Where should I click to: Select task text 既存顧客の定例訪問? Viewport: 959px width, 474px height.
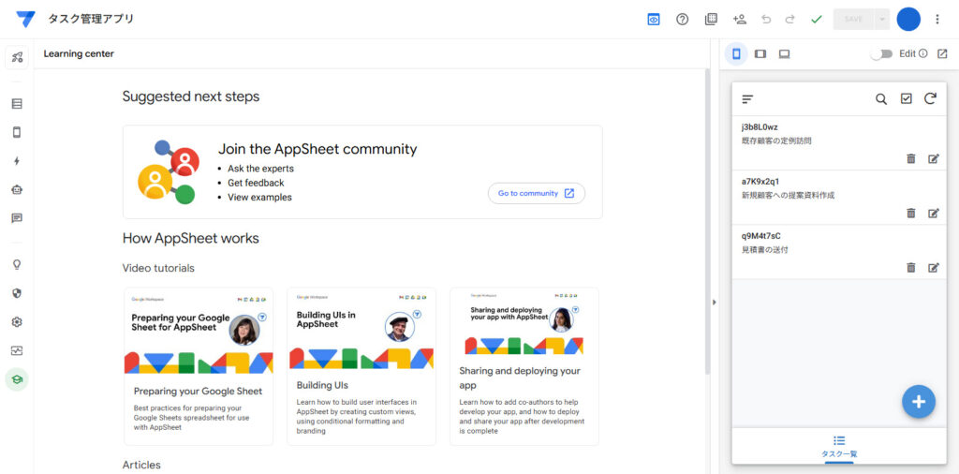[776, 141]
